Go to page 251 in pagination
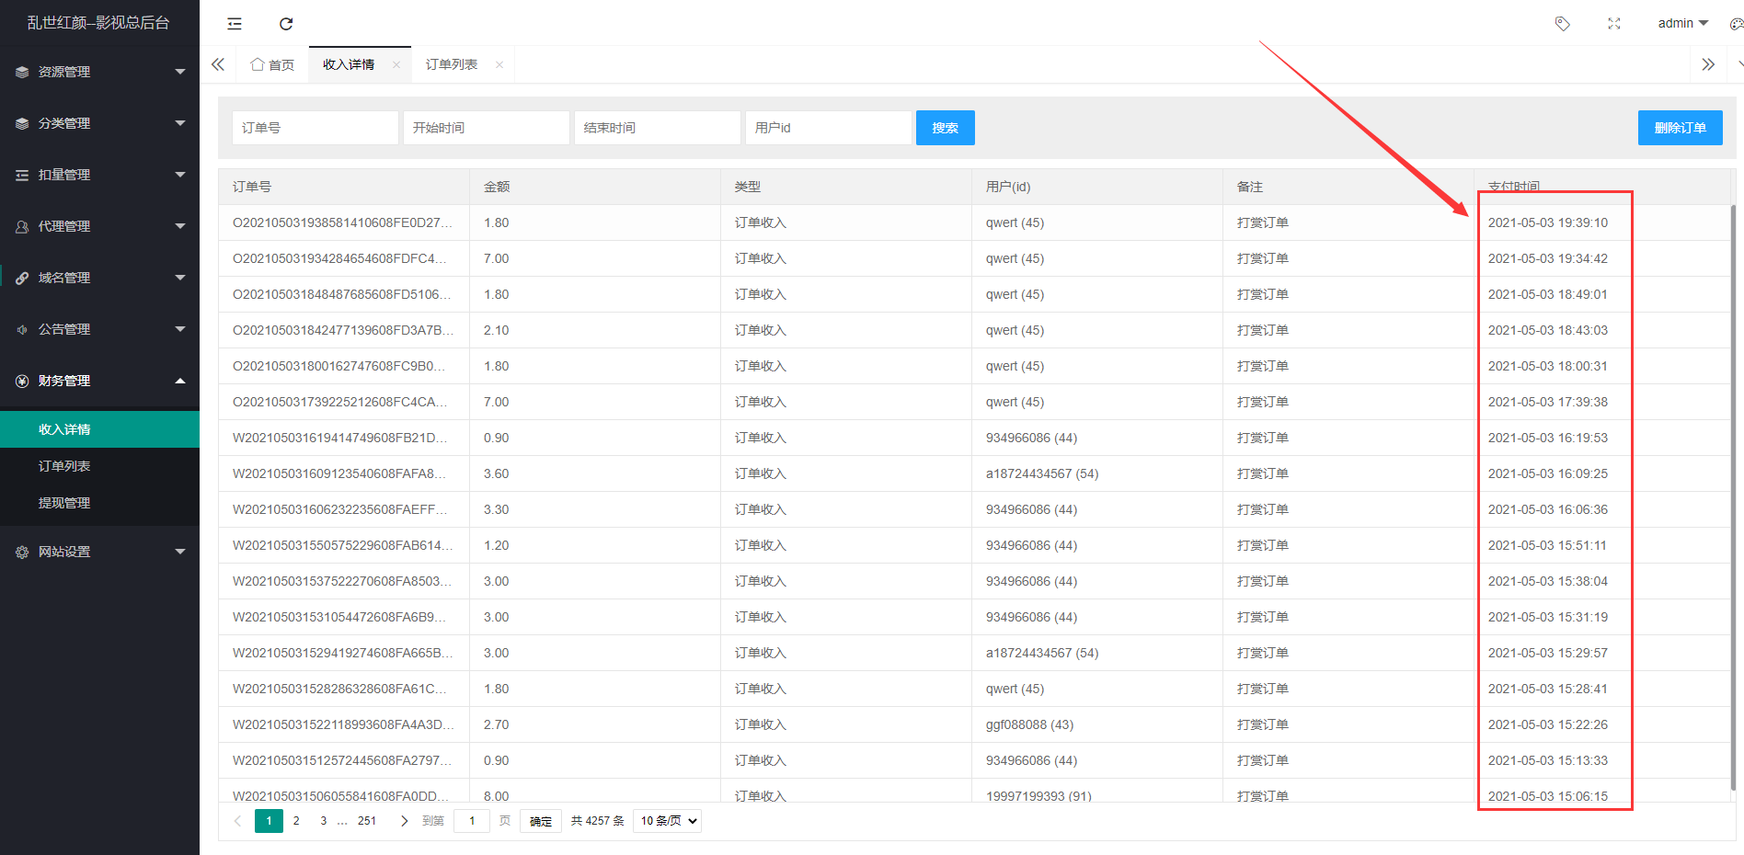This screenshot has height=855, width=1744. (x=367, y=821)
